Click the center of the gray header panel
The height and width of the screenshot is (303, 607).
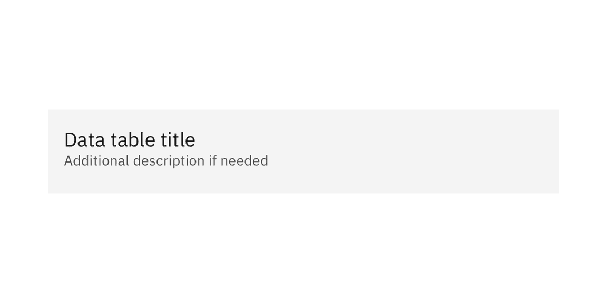tap(303, 151)
